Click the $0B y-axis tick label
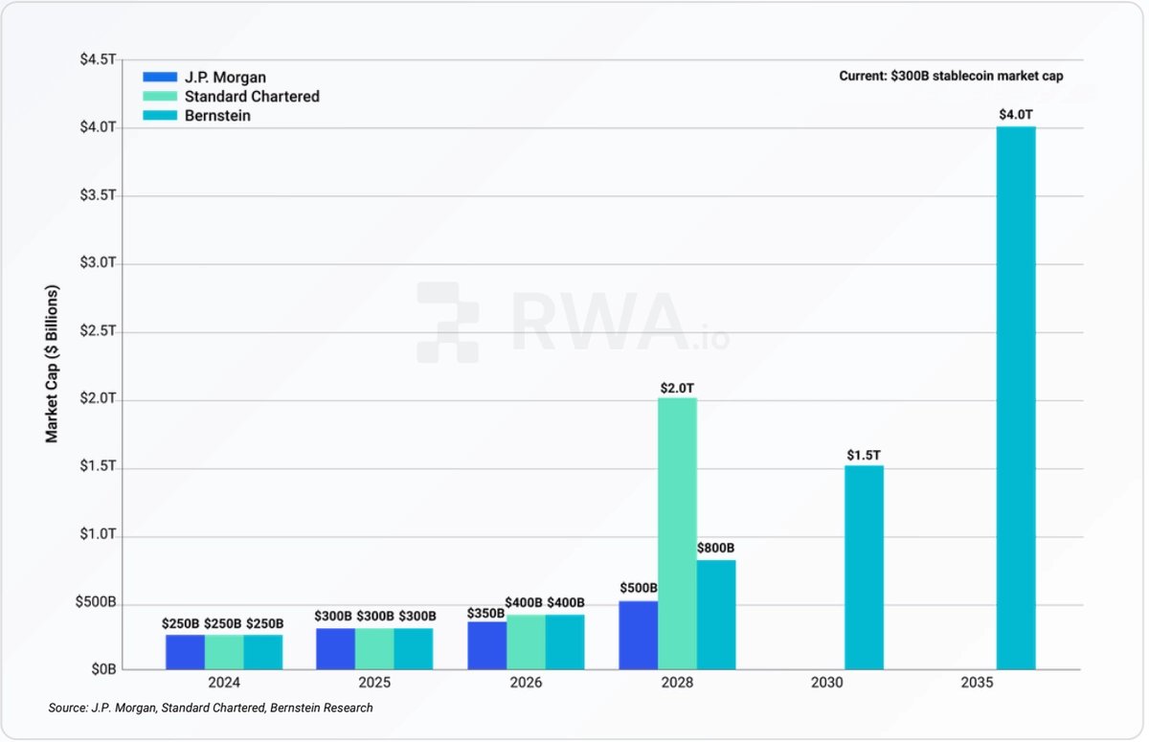The width and height of the screenshot is (1149, 742). (102, 669)
